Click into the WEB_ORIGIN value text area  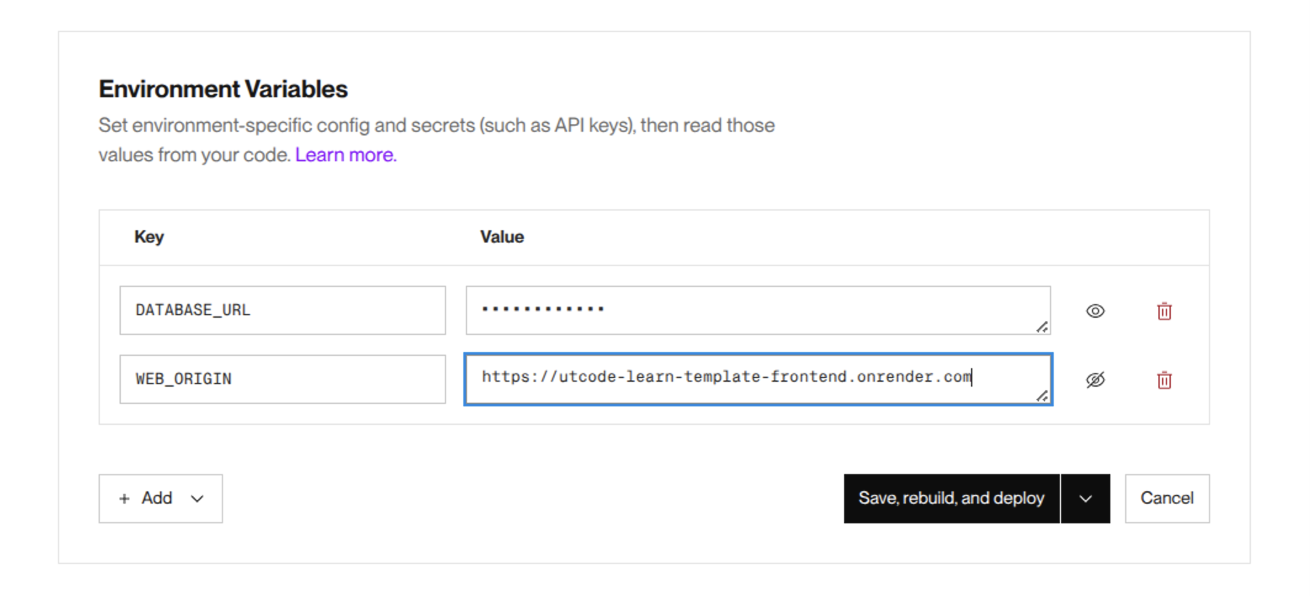[757, 379]
